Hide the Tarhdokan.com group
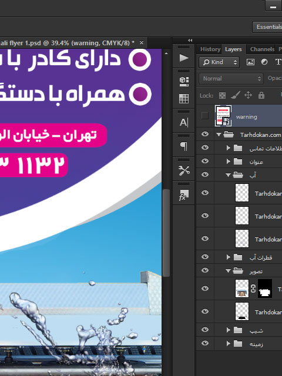This screenshot has width=282, height=376. pos(205,134)
